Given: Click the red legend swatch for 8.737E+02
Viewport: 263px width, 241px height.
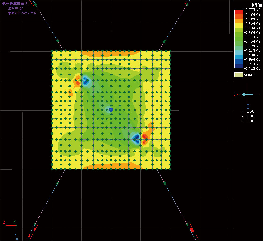Looking at the screenshot, I should click(239, 12).
